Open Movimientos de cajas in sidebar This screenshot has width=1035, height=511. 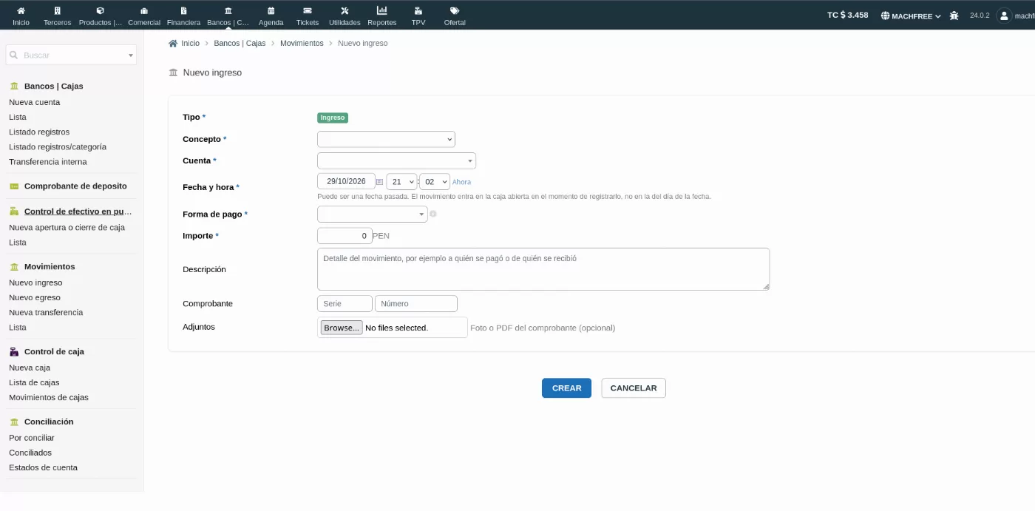[x=49, y=397]
